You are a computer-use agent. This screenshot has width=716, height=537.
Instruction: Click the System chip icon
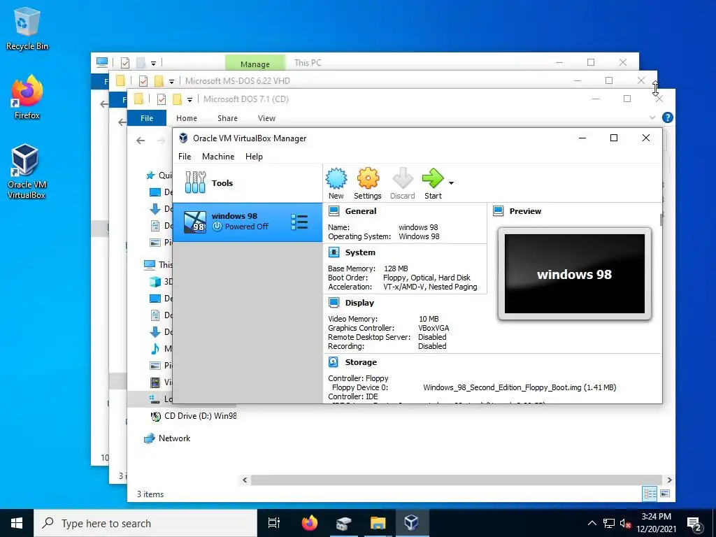tap(334, 252)
